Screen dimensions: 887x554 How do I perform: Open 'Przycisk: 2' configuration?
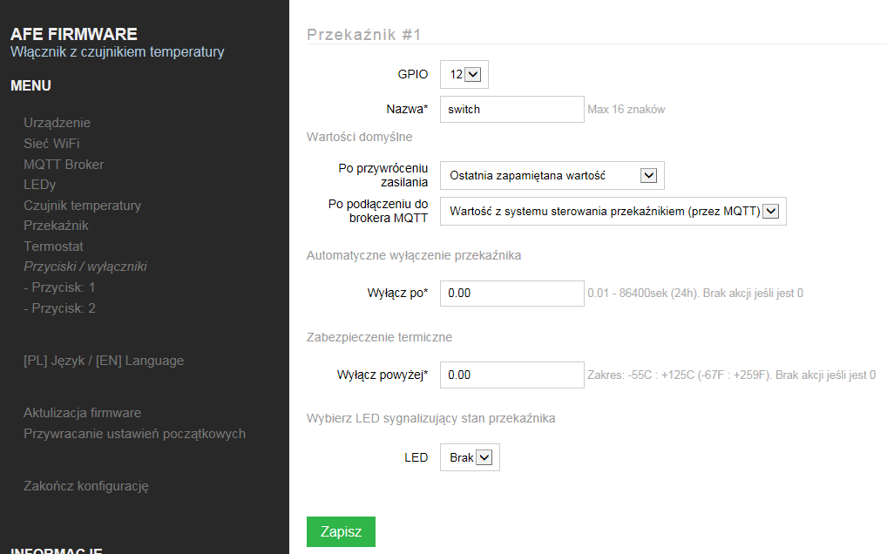[x=59, y=308]
